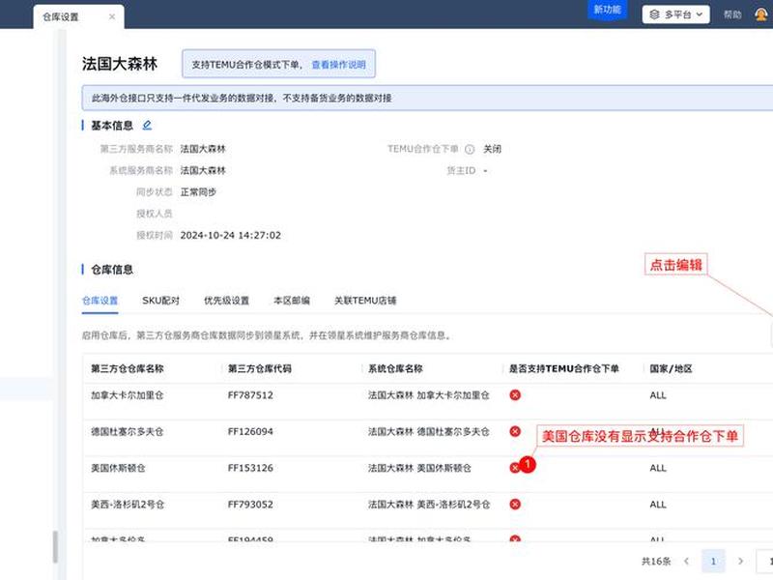
Task: Click the 是否支持TEMU合作仓下单 column header
Action: click(564, 368)
